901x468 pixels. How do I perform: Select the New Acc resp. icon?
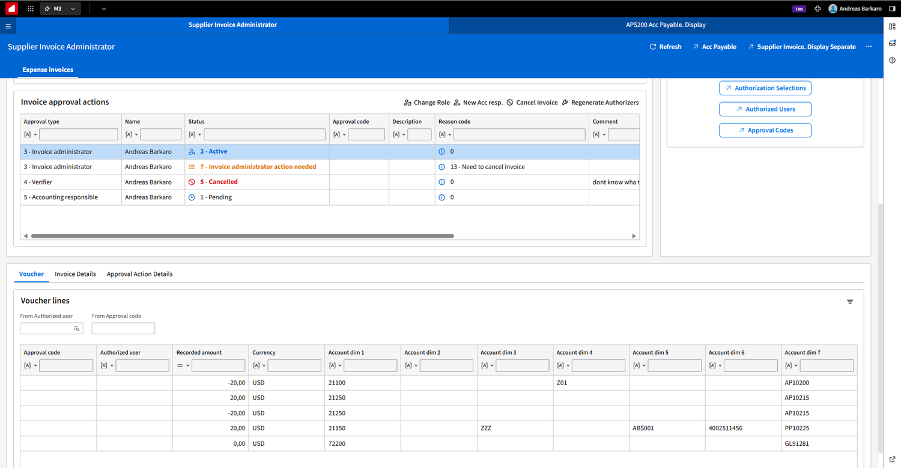457,102
